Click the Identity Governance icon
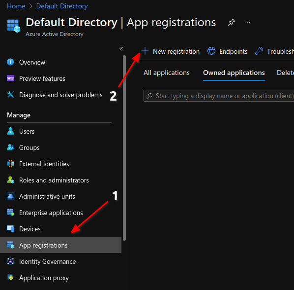The image size is (294, 290). [10, 261]
